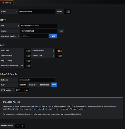
Task: Click the URL info icon
Action: [x=18, y=26]
